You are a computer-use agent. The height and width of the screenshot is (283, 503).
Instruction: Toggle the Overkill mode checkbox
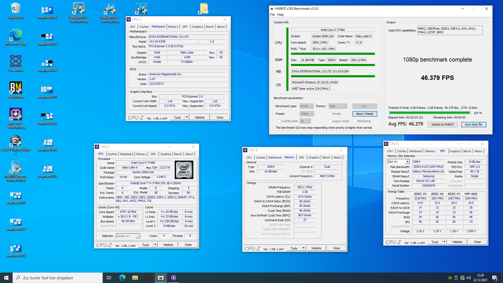tap(278, 121)
